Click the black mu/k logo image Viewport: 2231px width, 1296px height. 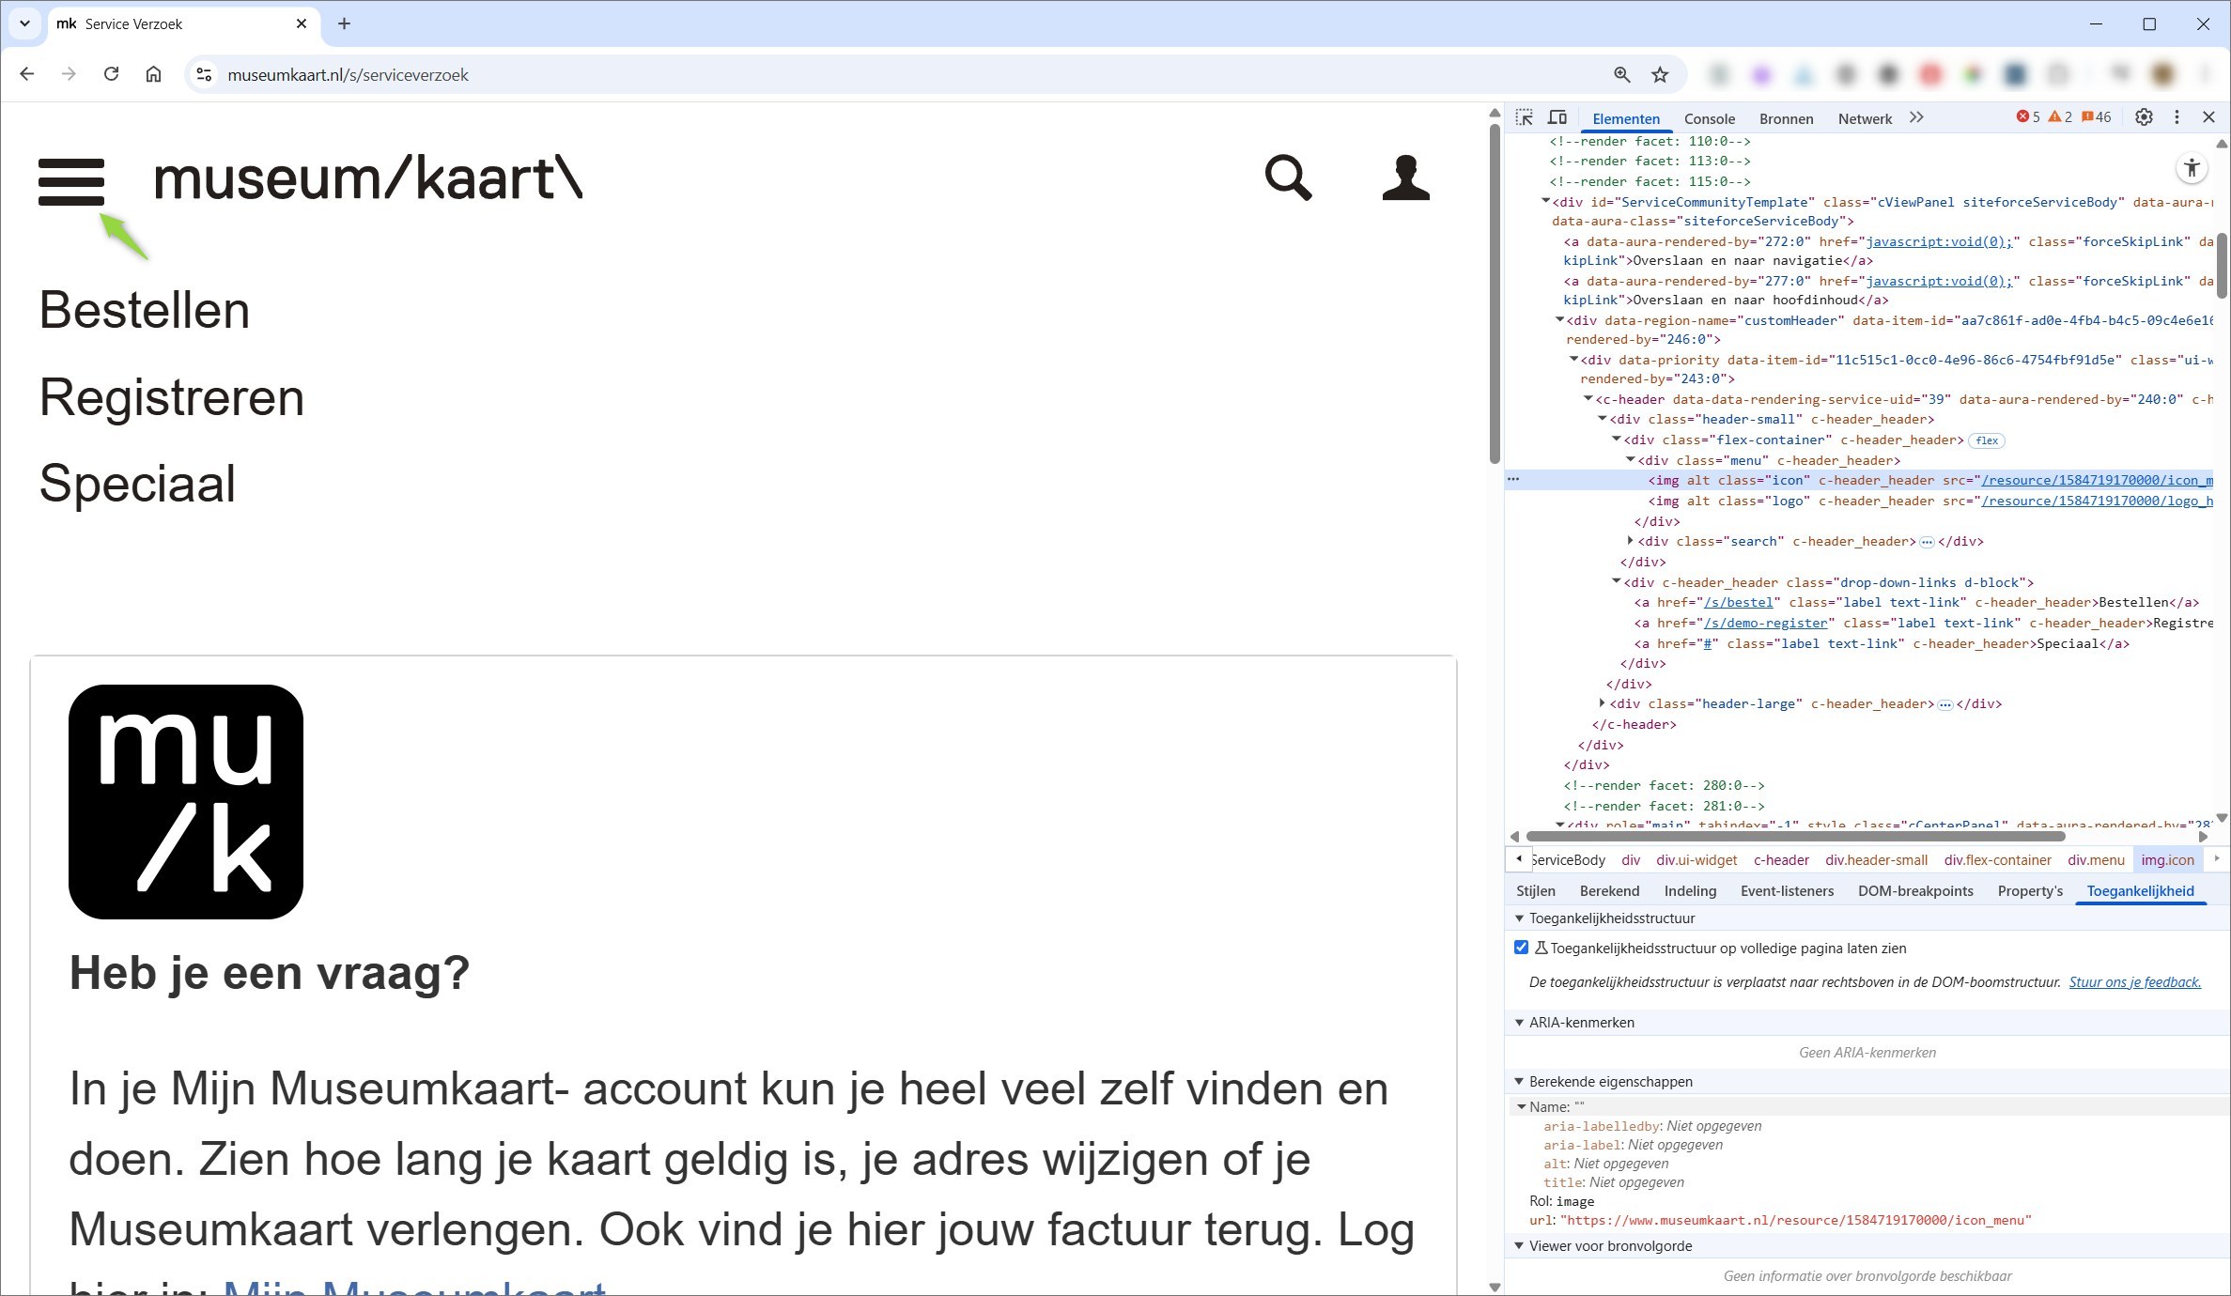click(186, 801)
